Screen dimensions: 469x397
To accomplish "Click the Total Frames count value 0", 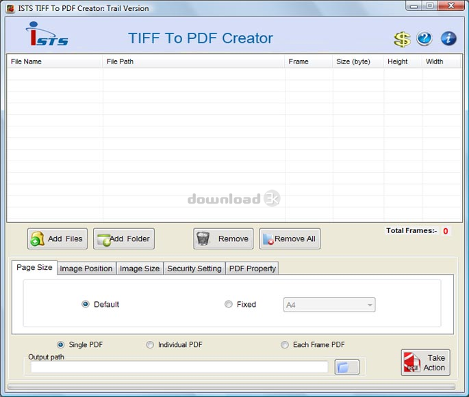I will 446,231.
